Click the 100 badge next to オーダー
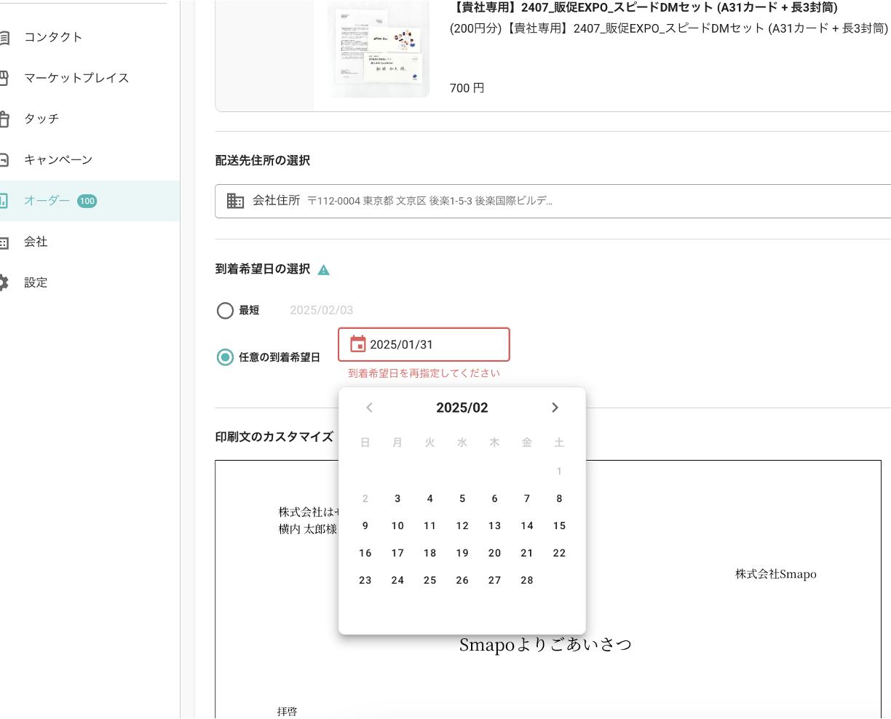891x719 pixels. pos(87,201)
